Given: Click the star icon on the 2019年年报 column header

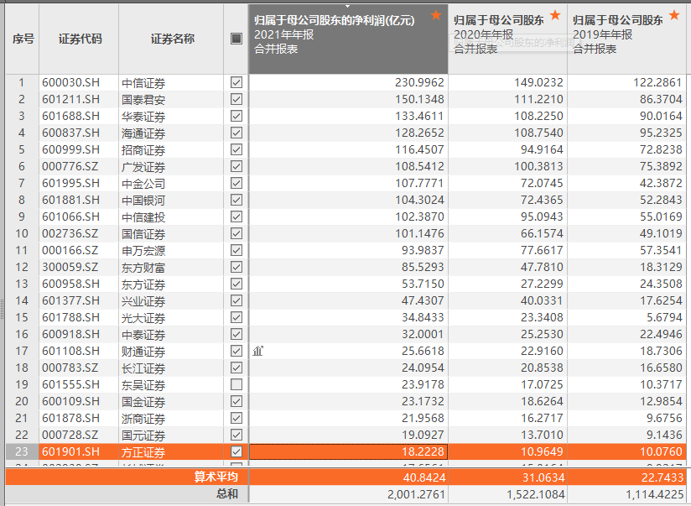Looking at the screenshot, I should pos(674,15).
